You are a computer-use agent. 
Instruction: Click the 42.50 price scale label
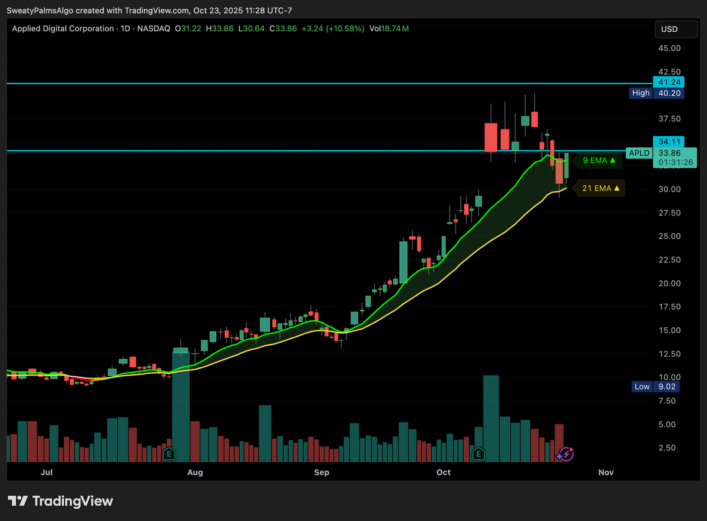click(671, 71)
